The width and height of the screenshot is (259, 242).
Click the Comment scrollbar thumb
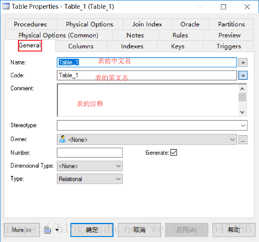(x=242, y=97)
